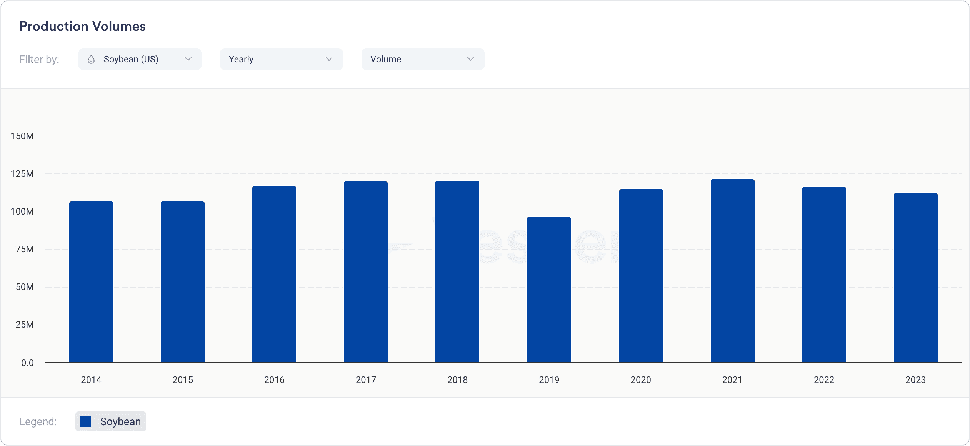Select the 2020 production bar
The width and height of the screenshot is (970, 446).
(641, 276)
